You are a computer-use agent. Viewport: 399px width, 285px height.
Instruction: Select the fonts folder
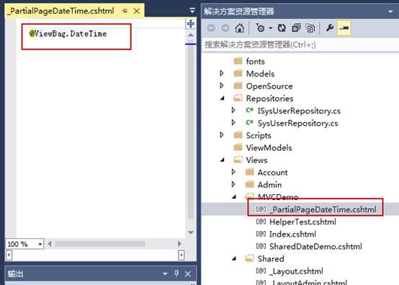click(255, 61)
